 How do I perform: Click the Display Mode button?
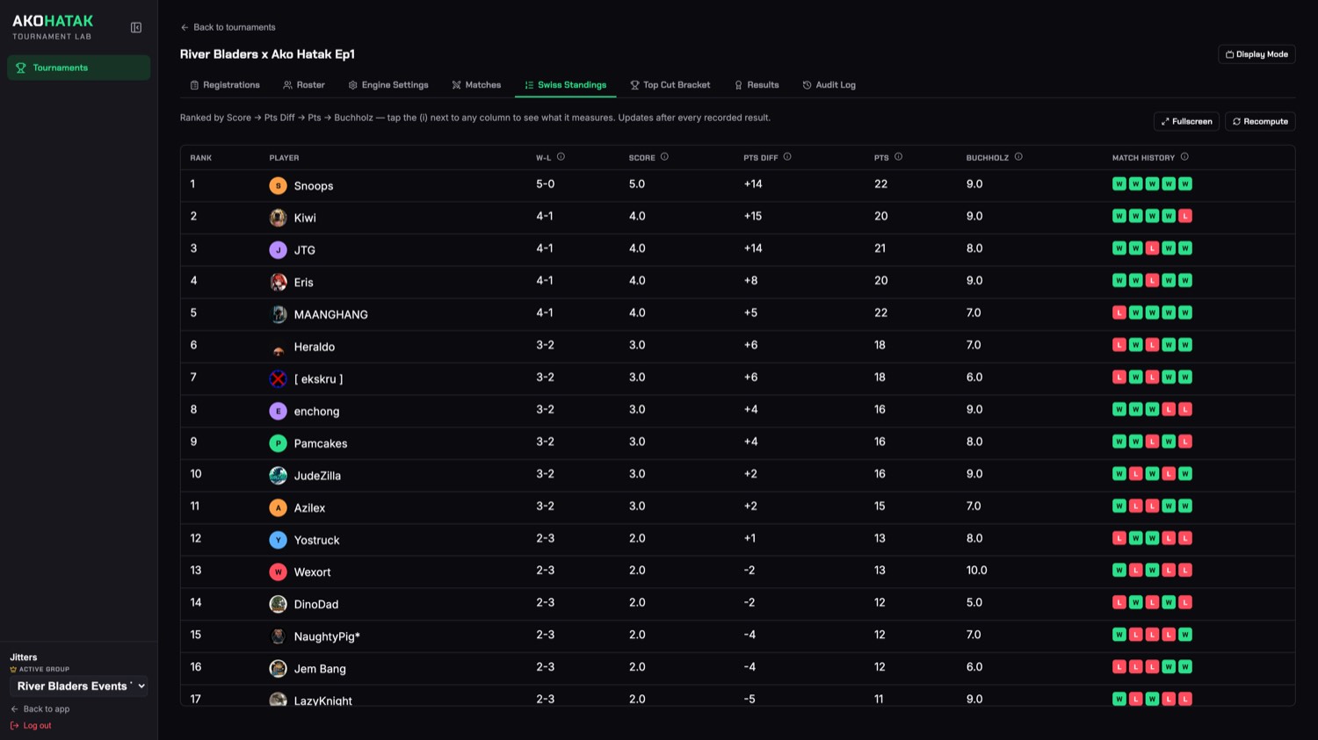(1256, 54)
